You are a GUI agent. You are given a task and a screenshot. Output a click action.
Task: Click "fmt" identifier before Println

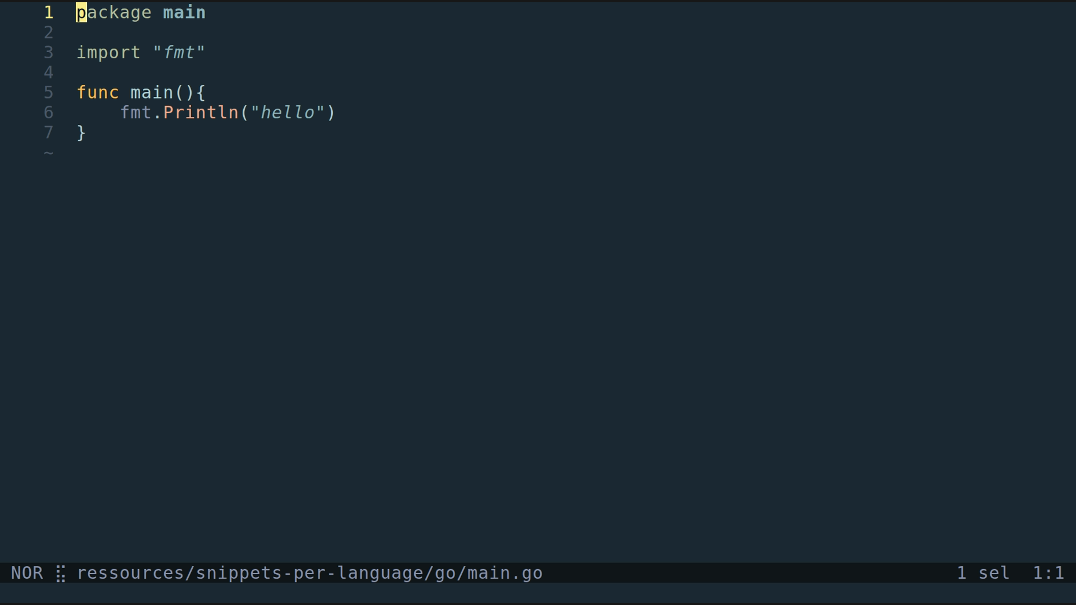point(136,113)
